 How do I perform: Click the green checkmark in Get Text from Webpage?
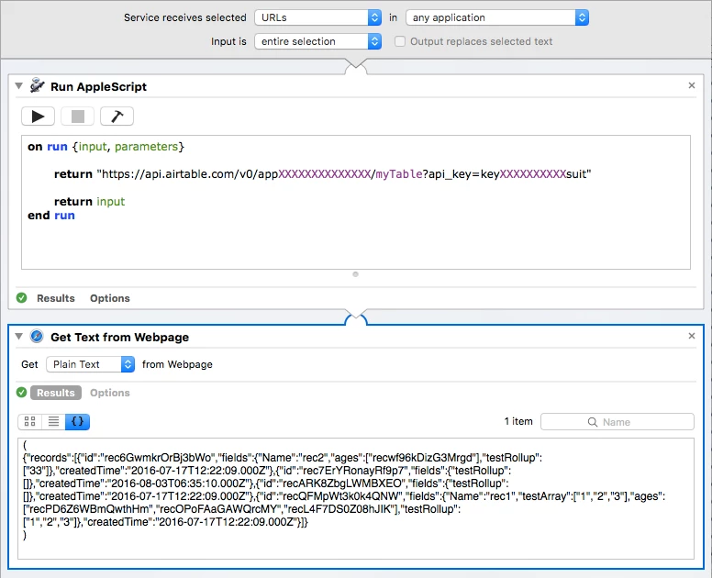click(x=21, y=393)
